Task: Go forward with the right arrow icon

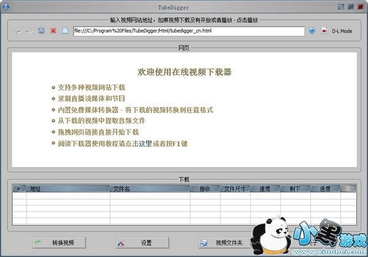Action: pyautogui.click(x=29, y=31)
